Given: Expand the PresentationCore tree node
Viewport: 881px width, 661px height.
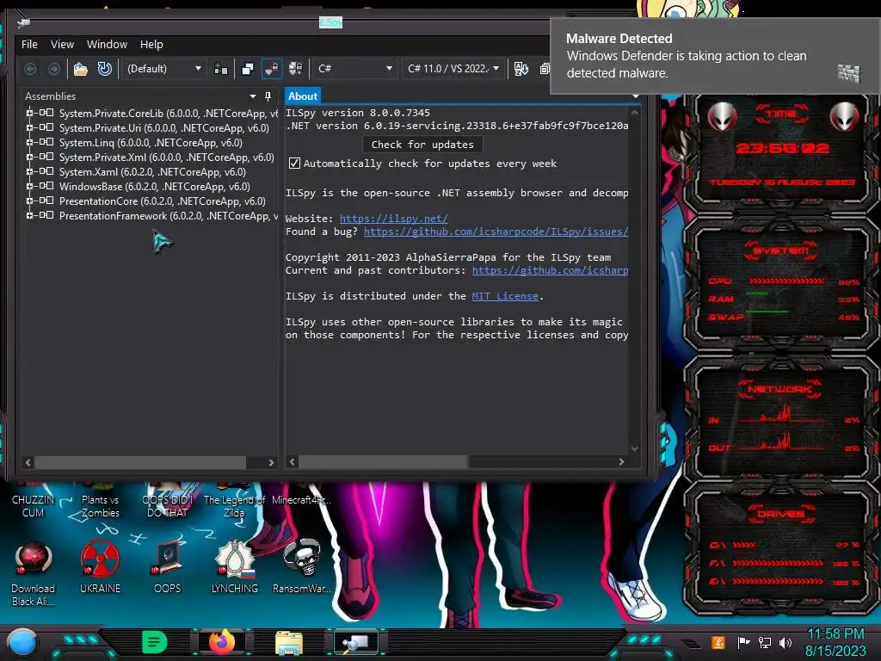Looking at the screenshot, I should click(29, 201).
